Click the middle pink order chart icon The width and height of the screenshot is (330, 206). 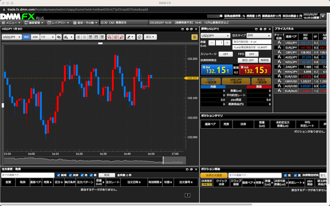click(116, 37)
